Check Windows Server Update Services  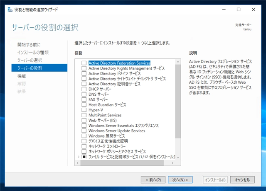click(x=84, y=131)
